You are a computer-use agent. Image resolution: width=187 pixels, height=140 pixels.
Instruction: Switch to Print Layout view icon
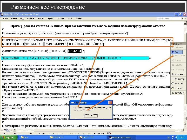tap(8, 130)
